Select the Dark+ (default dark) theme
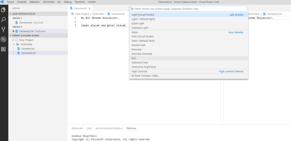Image resolution: width=291 pixels, height=141 pixels. (189, 41)
